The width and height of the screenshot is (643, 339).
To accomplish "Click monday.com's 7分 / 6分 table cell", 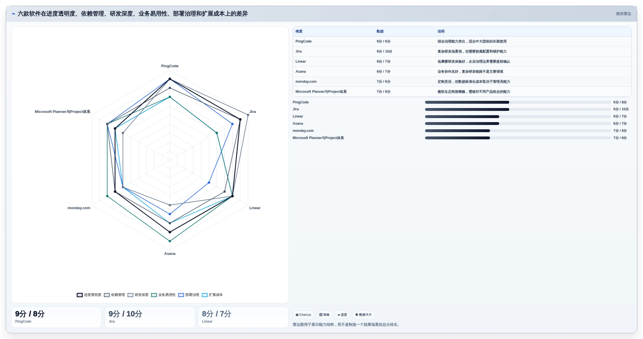I will point(383,82).
